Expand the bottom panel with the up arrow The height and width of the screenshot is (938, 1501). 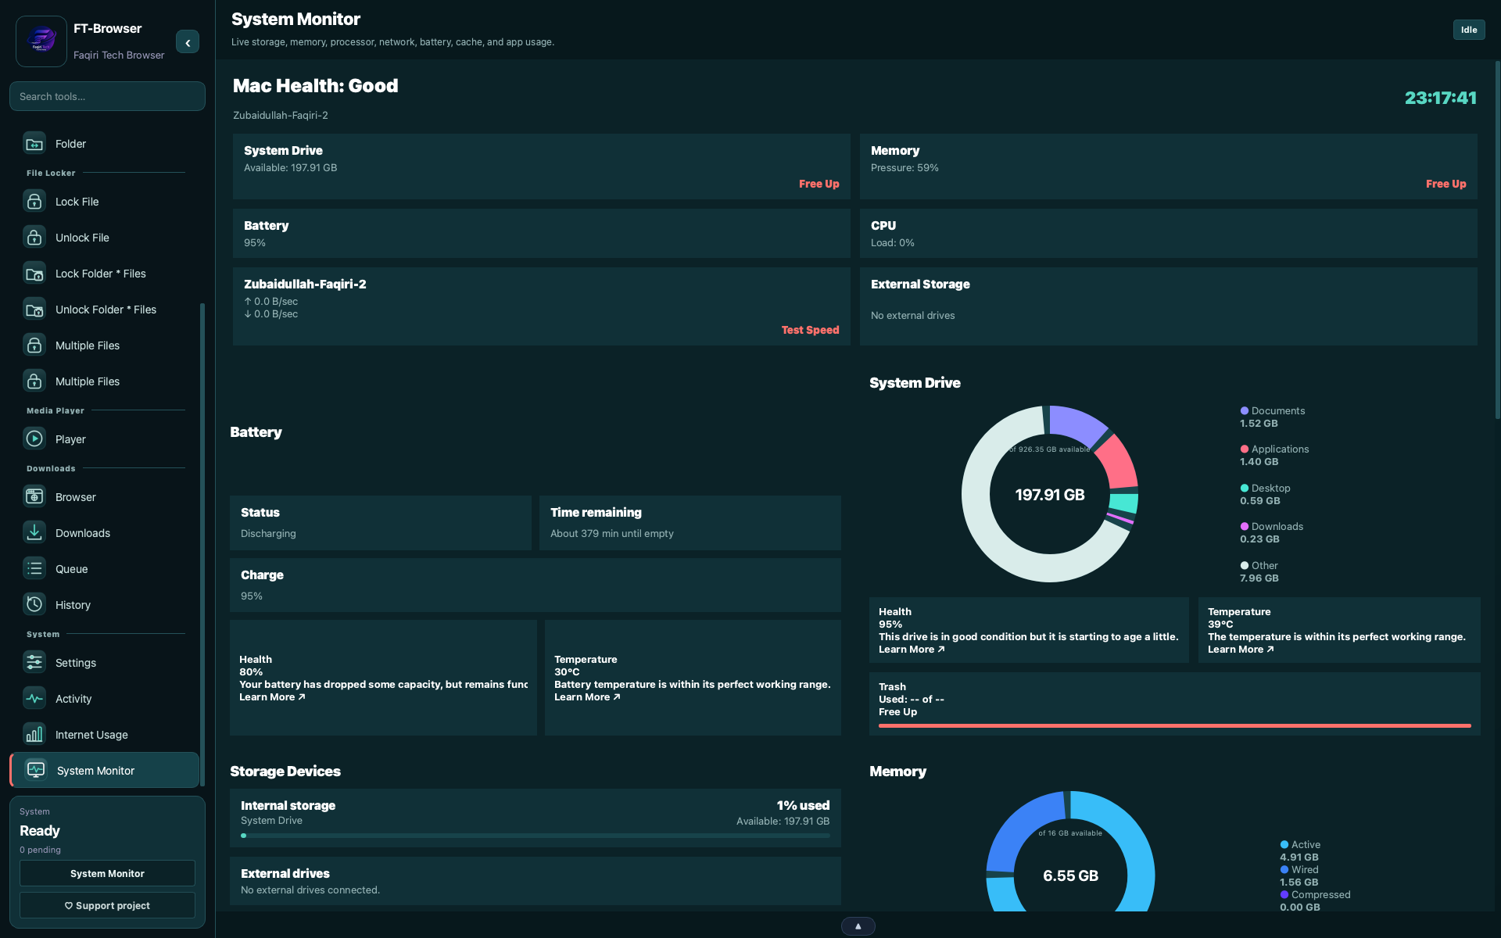coord(858,926)
